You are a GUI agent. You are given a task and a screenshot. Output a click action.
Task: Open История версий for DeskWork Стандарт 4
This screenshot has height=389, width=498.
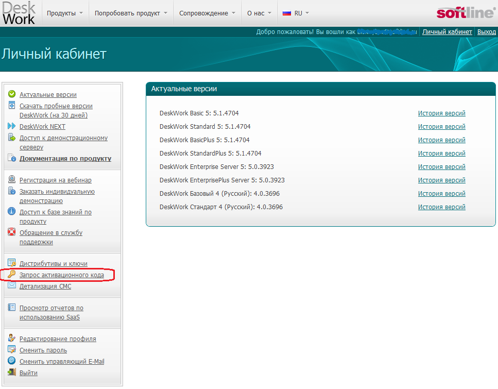click(441, 207)
